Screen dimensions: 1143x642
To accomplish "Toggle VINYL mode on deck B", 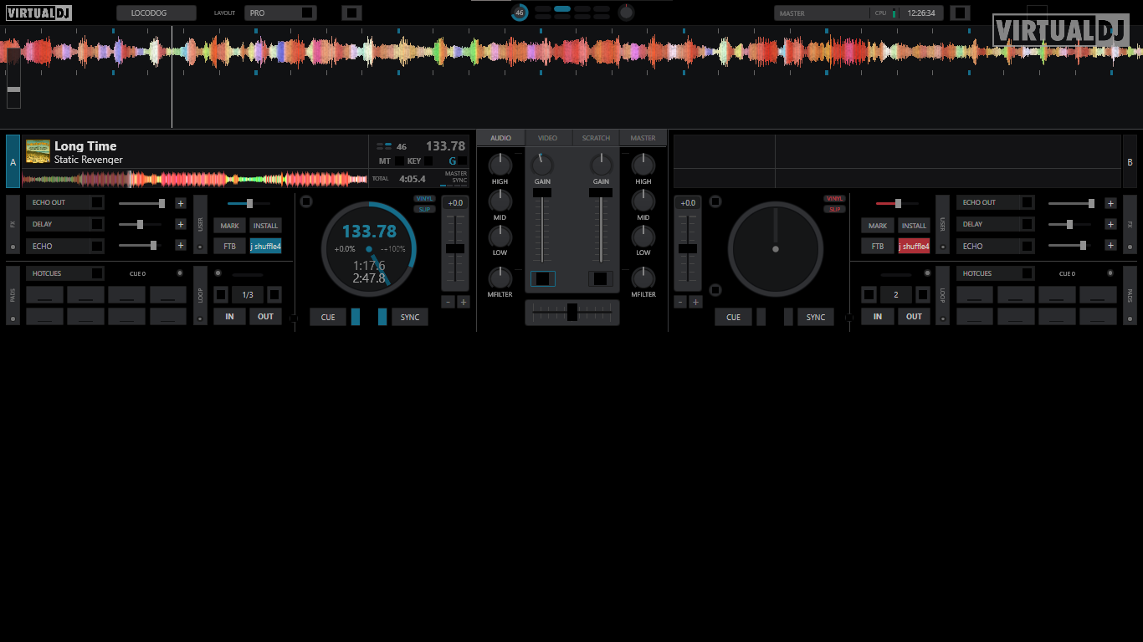I will [x=834, y=199].
